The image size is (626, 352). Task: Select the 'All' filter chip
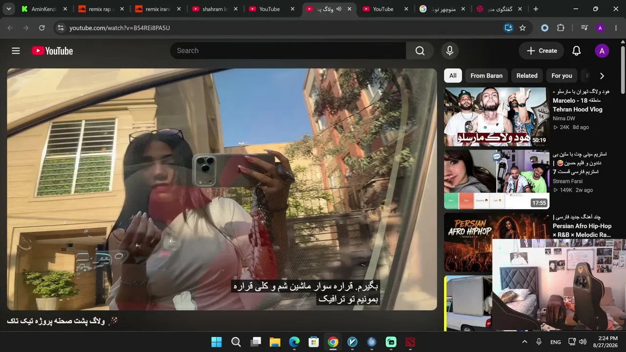coord(453,76)
